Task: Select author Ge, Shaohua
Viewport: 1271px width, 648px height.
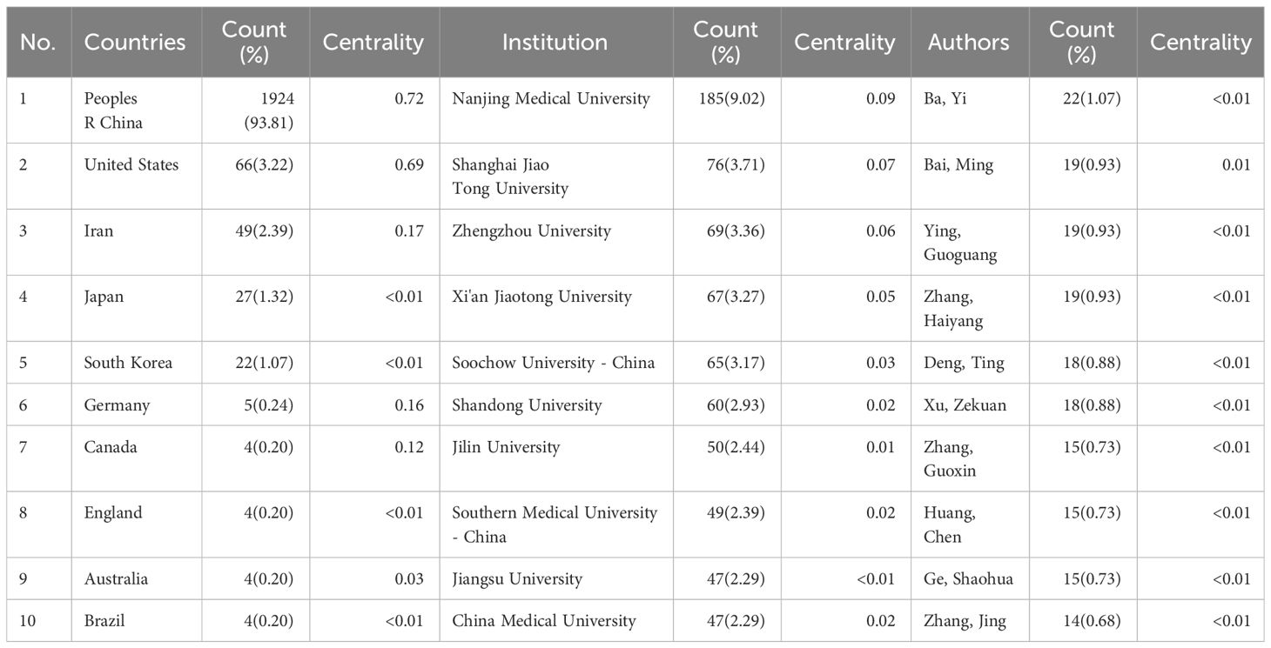Action: (x=968, y=578)
